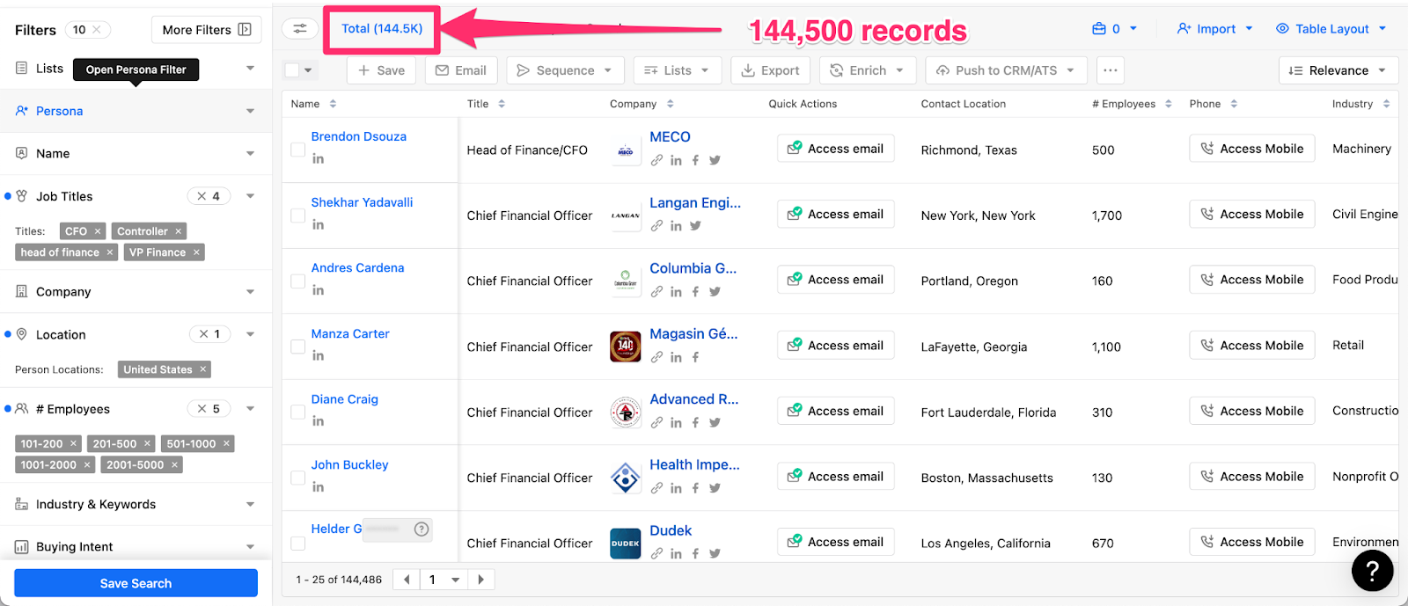The height and width of the screenshot is (606, 1408).
Task: Open Brendon Dsouza's LinkedIn icon
Action: pyautogui.click(x=318, y=158)
